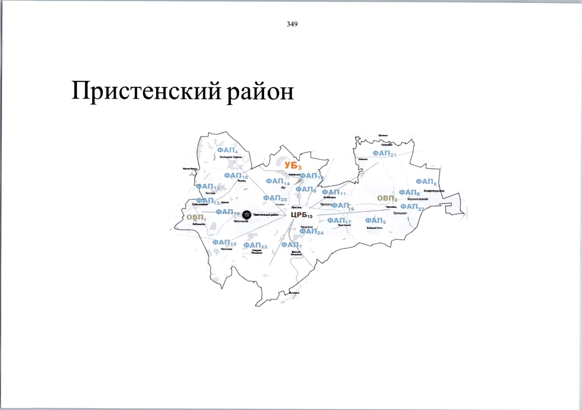Viewport: 582px width, 410px height.
Task: Select the ФАП7 marker
Action: [291, 245]
